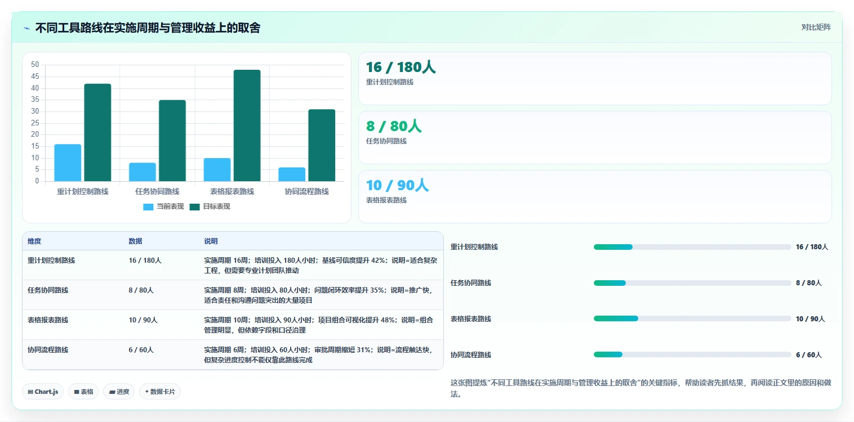Image resolution: width=854 pixels, height=422 pixels.
Task: Click the 任务协同路线 progress bar
Action: tap(692, 283)
